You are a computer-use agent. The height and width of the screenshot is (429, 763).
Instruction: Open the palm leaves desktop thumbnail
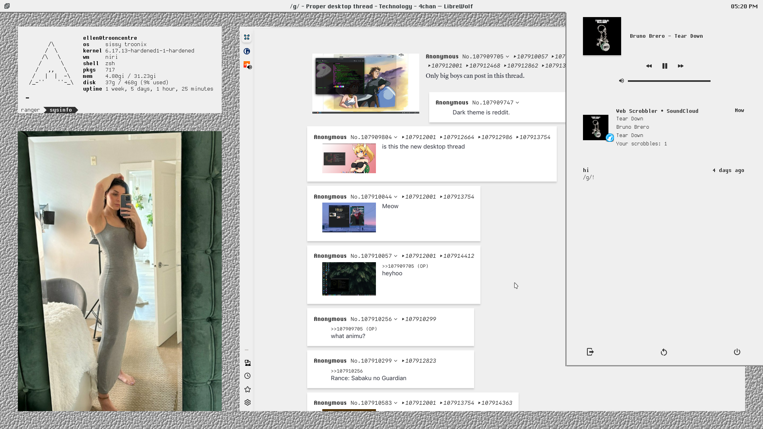point(349,279)
